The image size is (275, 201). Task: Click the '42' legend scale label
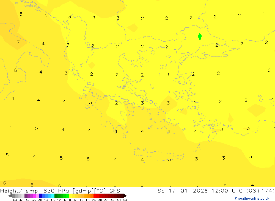112,200
